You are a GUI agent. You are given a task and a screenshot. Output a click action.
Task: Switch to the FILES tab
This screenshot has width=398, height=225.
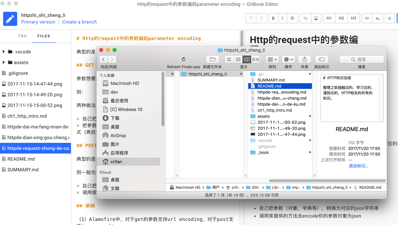[44, 36]
